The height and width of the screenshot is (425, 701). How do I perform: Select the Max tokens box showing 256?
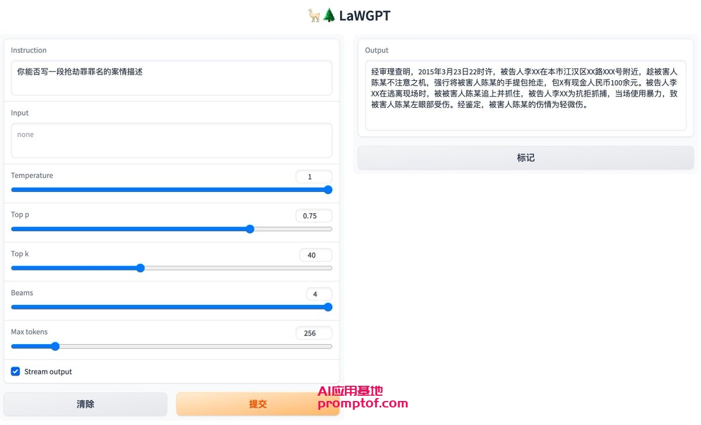click(x=313, y=333)
